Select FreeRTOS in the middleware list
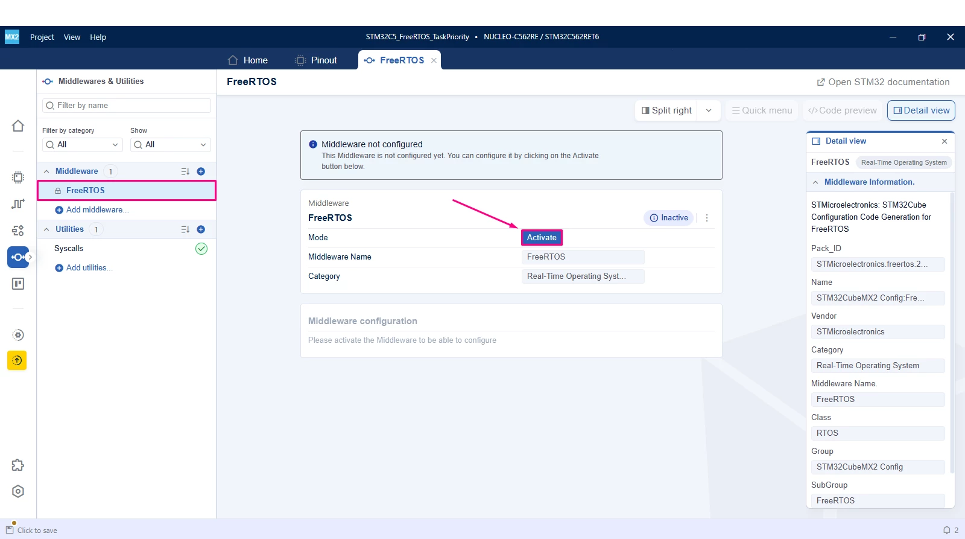 (127, 190)
